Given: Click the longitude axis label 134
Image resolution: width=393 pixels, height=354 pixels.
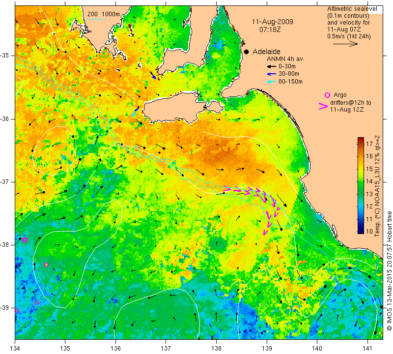Looking at the screenshot, I should [x=15, y=348].
